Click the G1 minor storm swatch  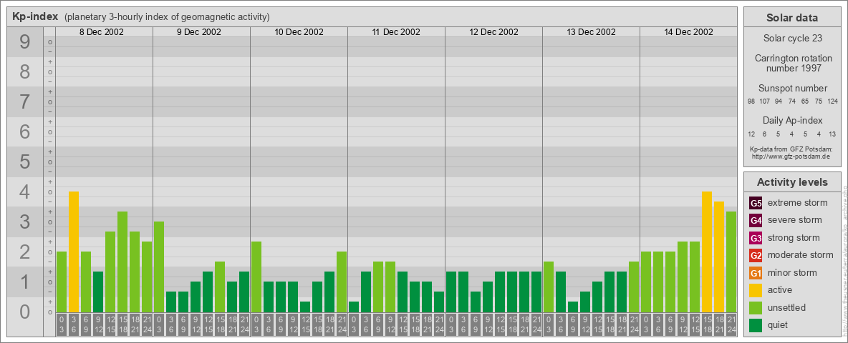click(756, 273)
